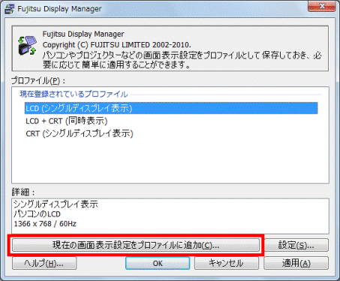The width and height of the screenshot is (340, 281).
Task: Click the Fujitsu Display Manager title bar icon
Action: point(9,9)
